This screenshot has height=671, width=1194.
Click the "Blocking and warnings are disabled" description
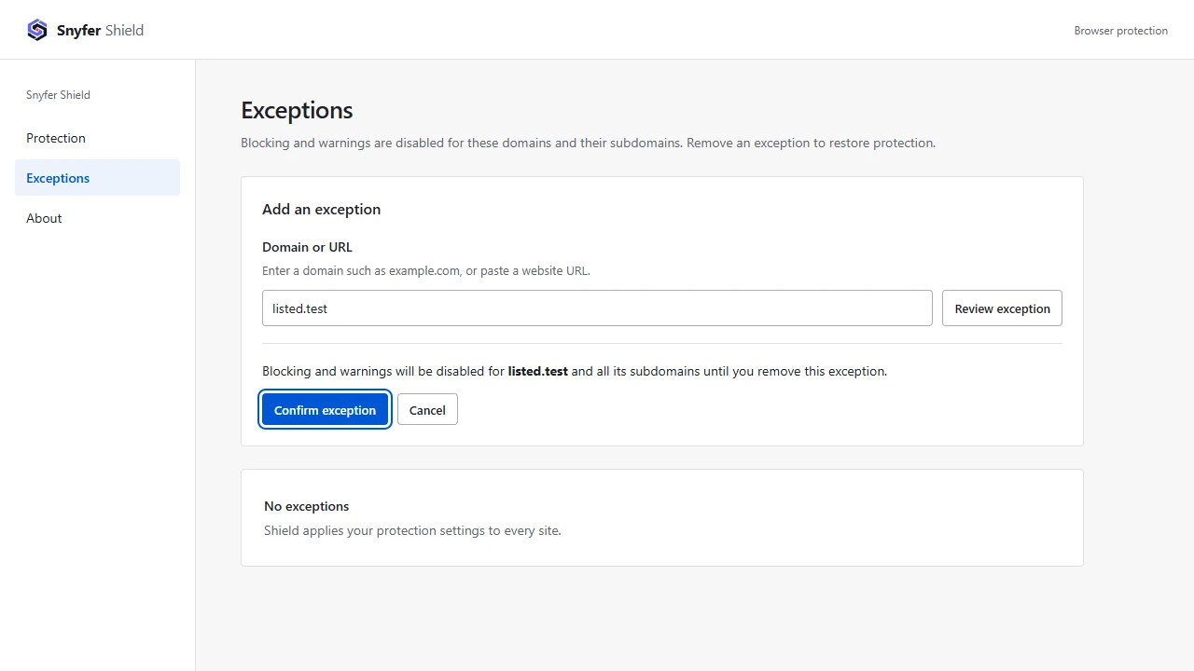point(588,144)
